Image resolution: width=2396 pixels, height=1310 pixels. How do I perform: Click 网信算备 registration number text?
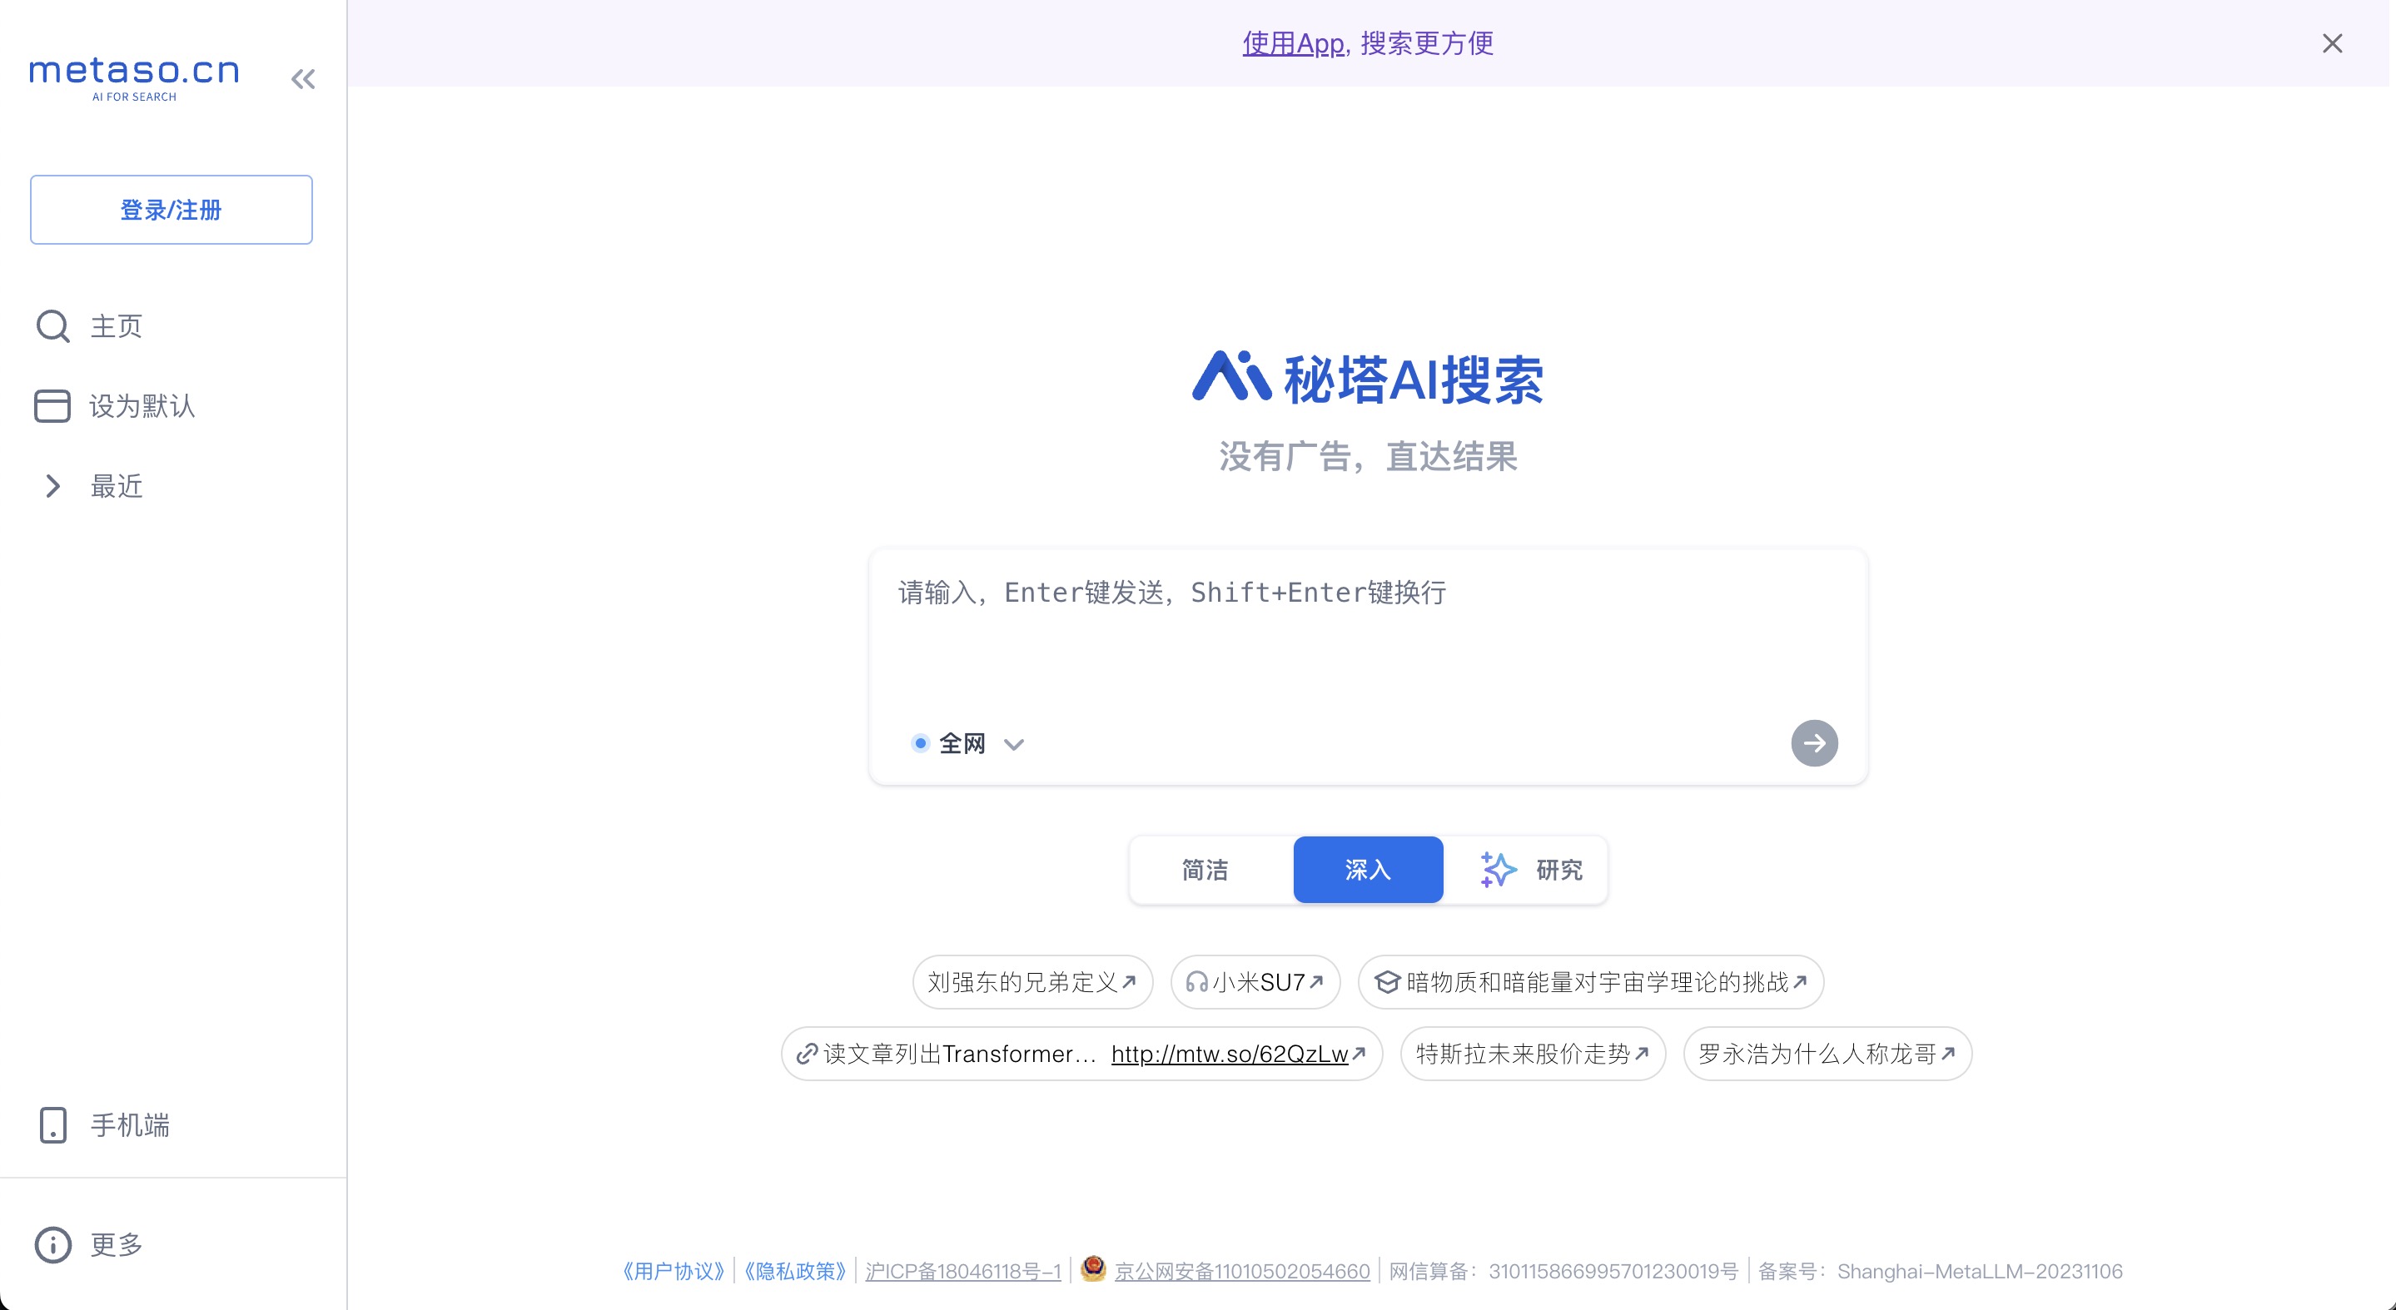pyautogui.click(x=1563, y=1271)
